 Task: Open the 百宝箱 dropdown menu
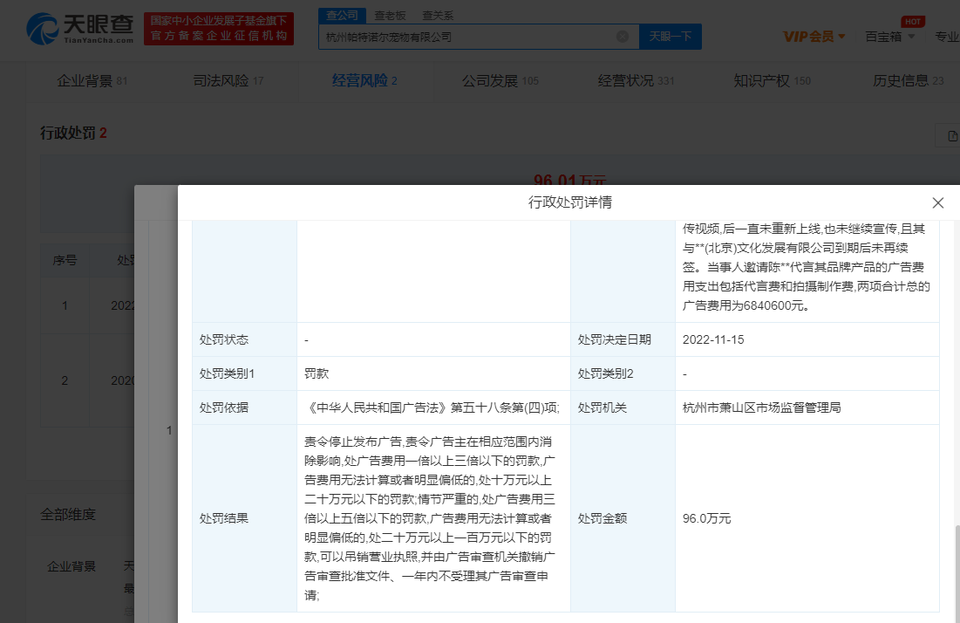[889, 37]
